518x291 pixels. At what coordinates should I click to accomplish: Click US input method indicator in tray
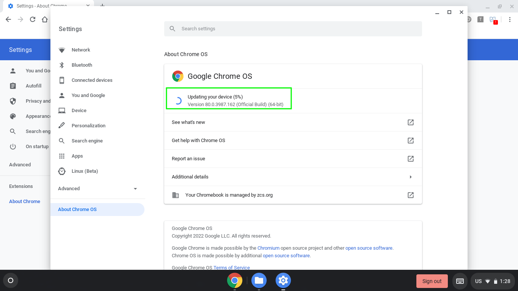click(479, 281)
